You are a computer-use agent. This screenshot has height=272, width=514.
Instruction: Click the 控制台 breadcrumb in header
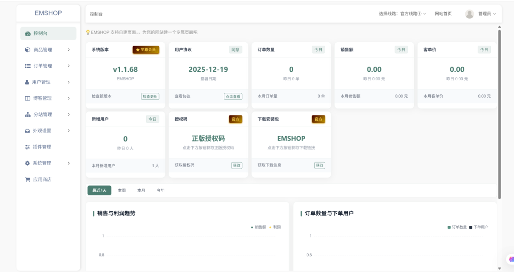pos(96,14)
